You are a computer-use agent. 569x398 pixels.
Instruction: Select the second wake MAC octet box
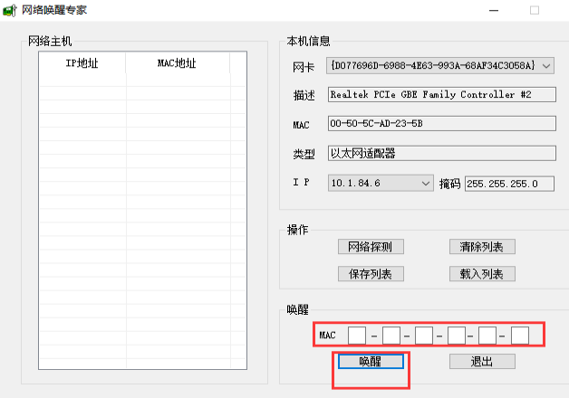(x=391, y=336)
